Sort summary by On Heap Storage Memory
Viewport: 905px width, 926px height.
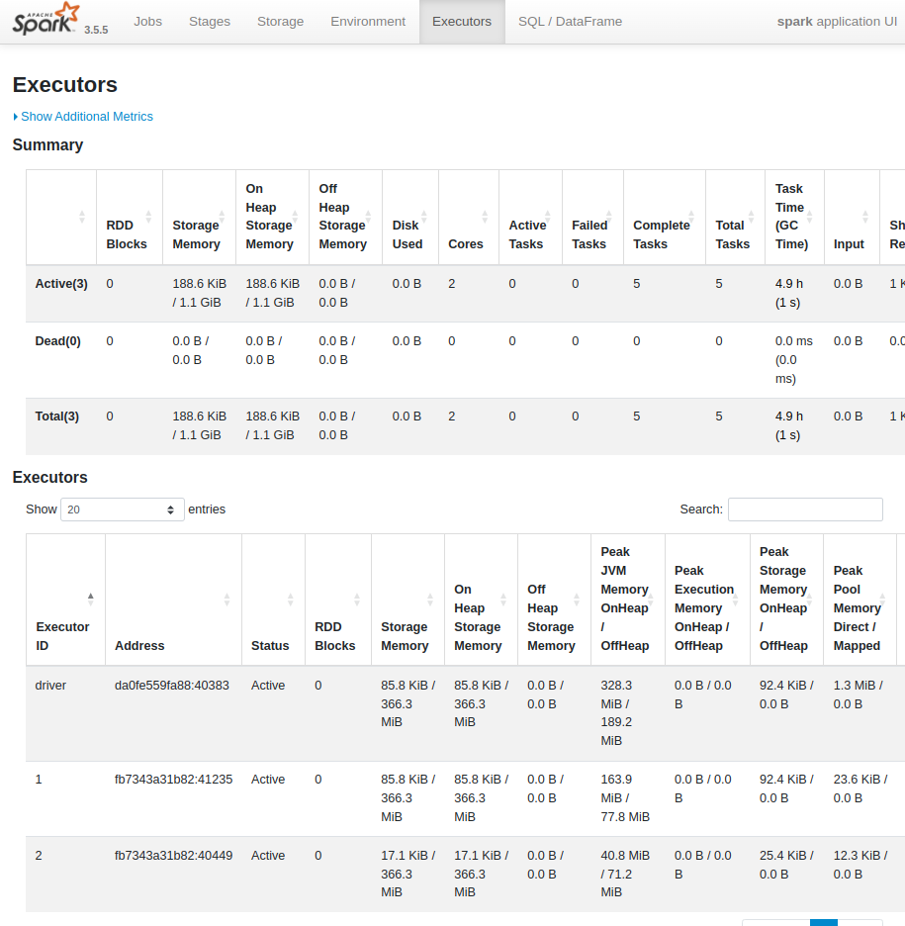272,217
